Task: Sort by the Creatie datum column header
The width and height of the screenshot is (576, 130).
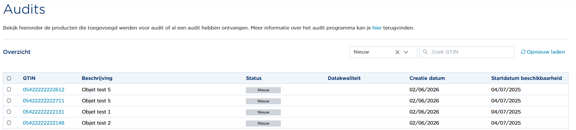Action: [x=427, y=78]
